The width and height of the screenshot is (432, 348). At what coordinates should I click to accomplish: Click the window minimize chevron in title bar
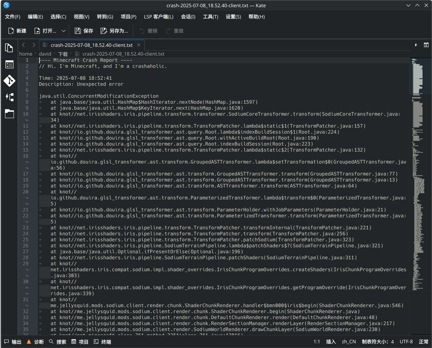pyautogui.click(x=408, y=5)
